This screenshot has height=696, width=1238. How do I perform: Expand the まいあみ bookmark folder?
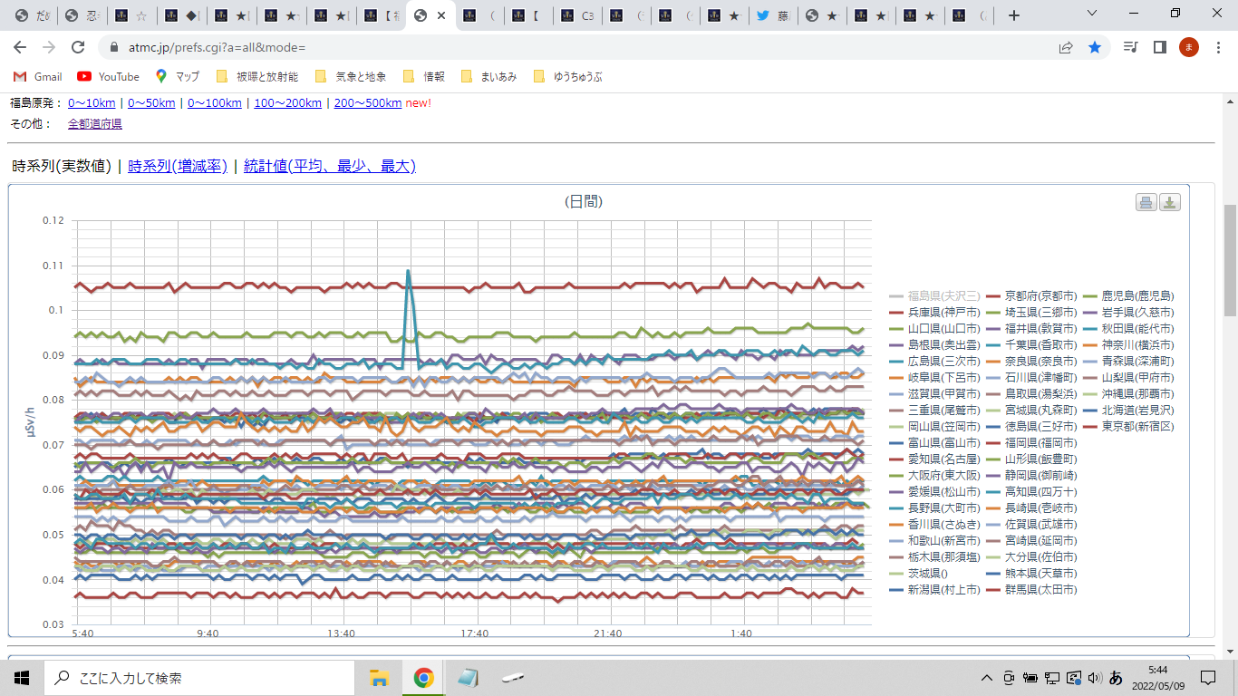[x=489, y=77]
